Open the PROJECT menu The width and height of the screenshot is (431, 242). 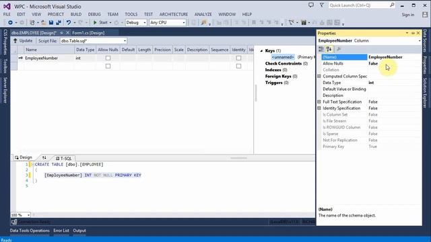tap(55, 14)
